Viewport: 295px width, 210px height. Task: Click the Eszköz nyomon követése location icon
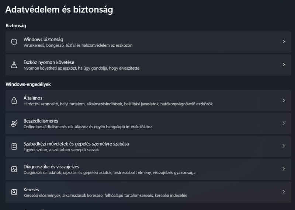(14, 65)
